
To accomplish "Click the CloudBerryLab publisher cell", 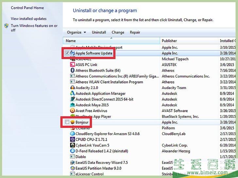I will (x=174, y=134).
